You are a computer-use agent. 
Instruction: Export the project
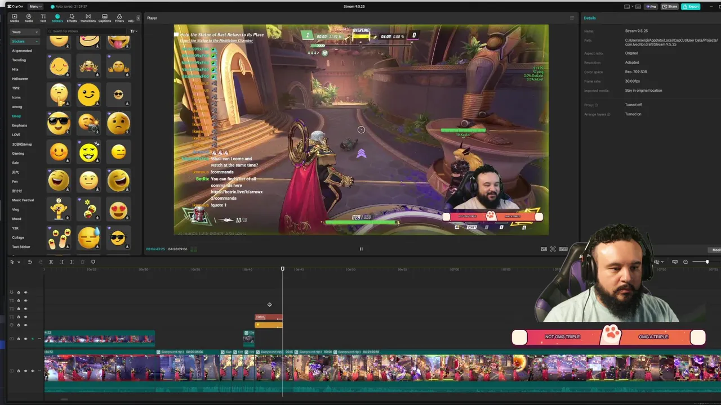(x=691, y=7)
